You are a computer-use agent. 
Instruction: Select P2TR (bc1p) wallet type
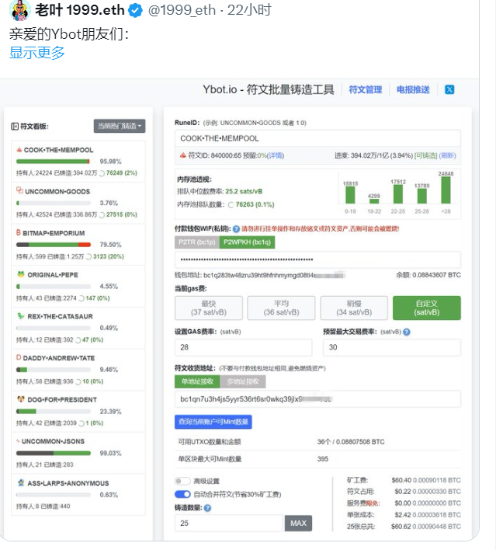(x=197, y=242)
